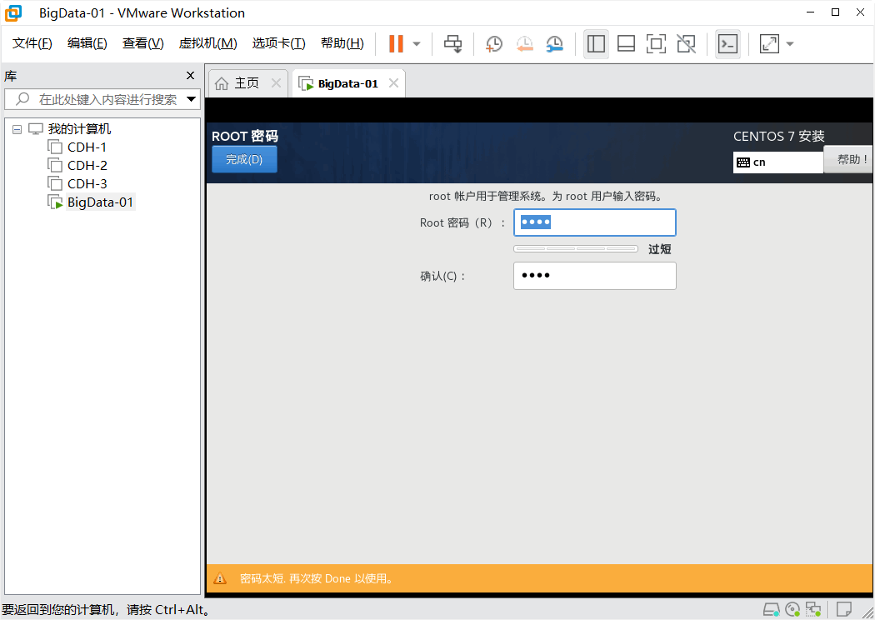Toggle the library panel visibility

[596, 43]
